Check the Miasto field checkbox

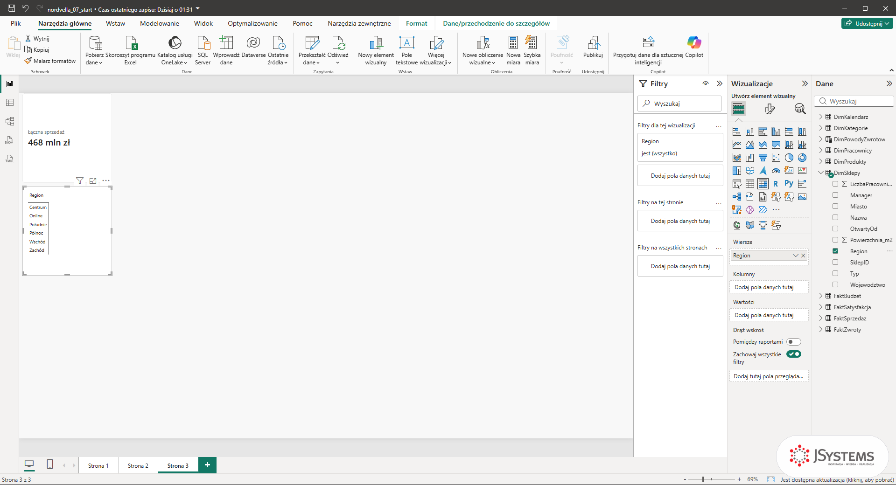(x=835, y=207)
